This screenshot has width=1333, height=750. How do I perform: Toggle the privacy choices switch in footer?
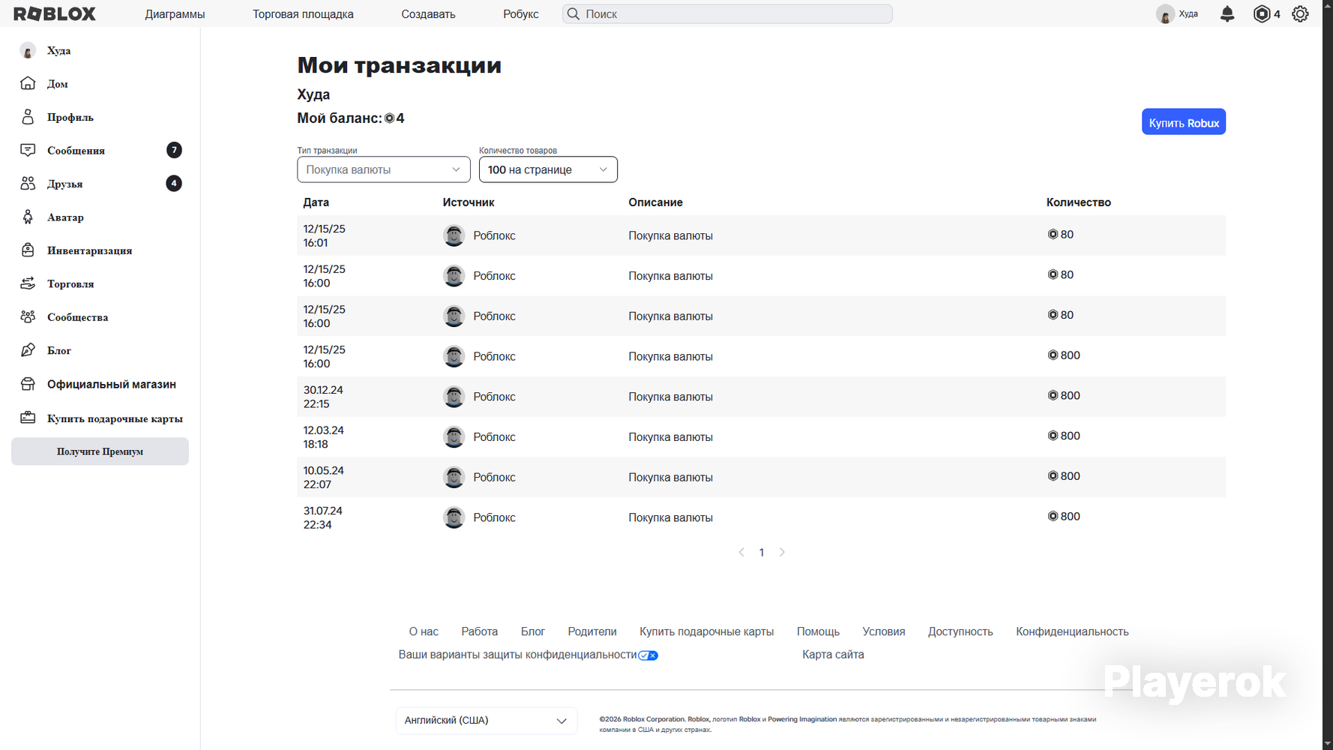(649, 655)
